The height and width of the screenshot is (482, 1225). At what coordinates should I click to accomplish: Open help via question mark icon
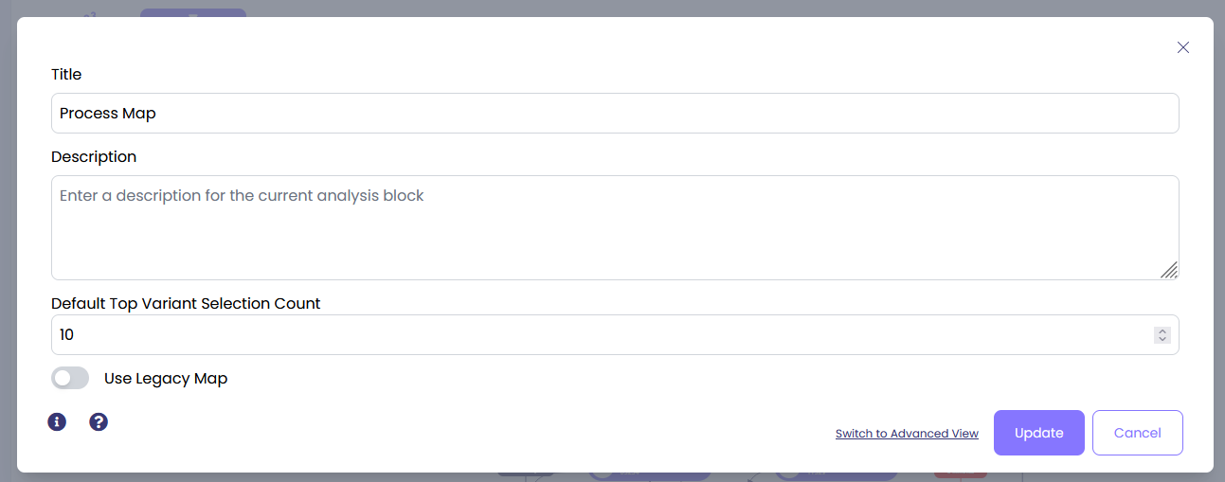99,422
